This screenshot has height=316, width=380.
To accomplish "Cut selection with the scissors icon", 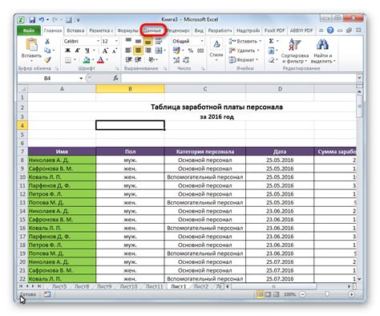I will tap(47, 41).
